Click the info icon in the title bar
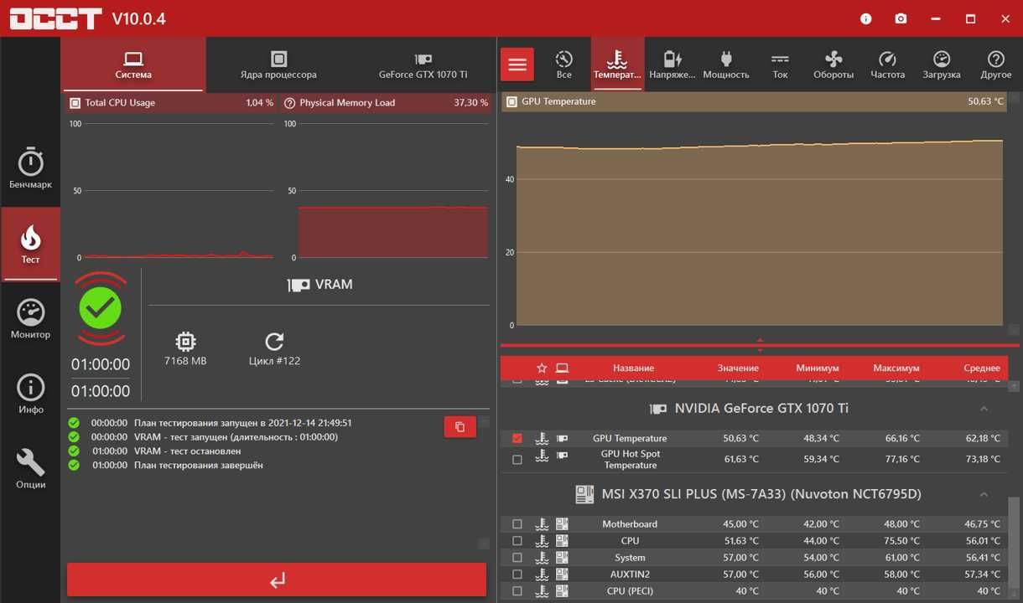The height and width of the screenshot is (603, 1023). 866,18
